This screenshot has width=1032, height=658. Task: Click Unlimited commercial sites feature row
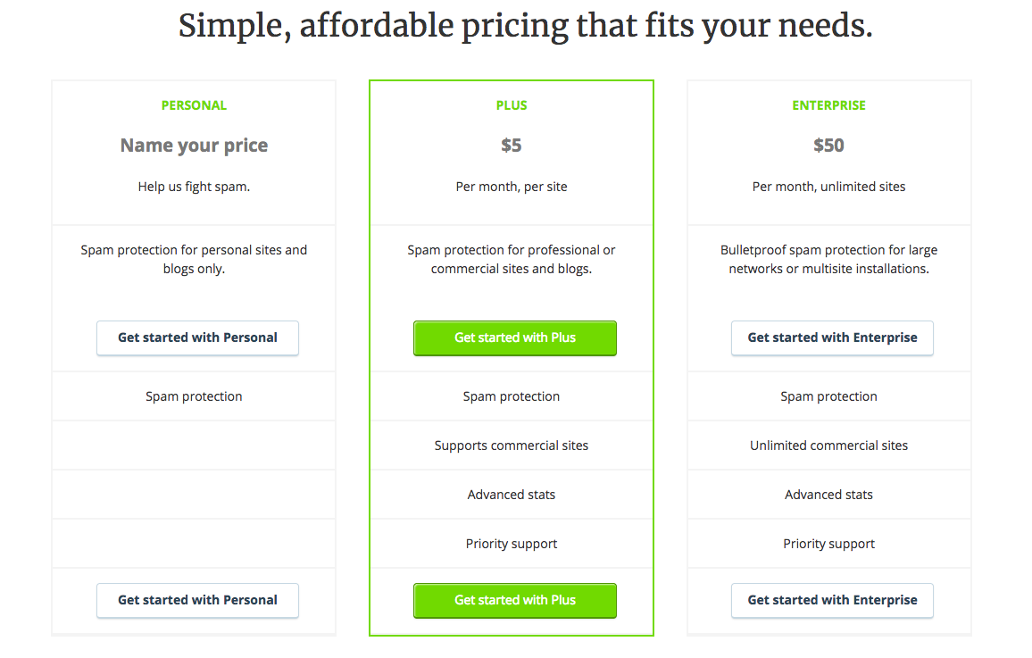(828, 446)
